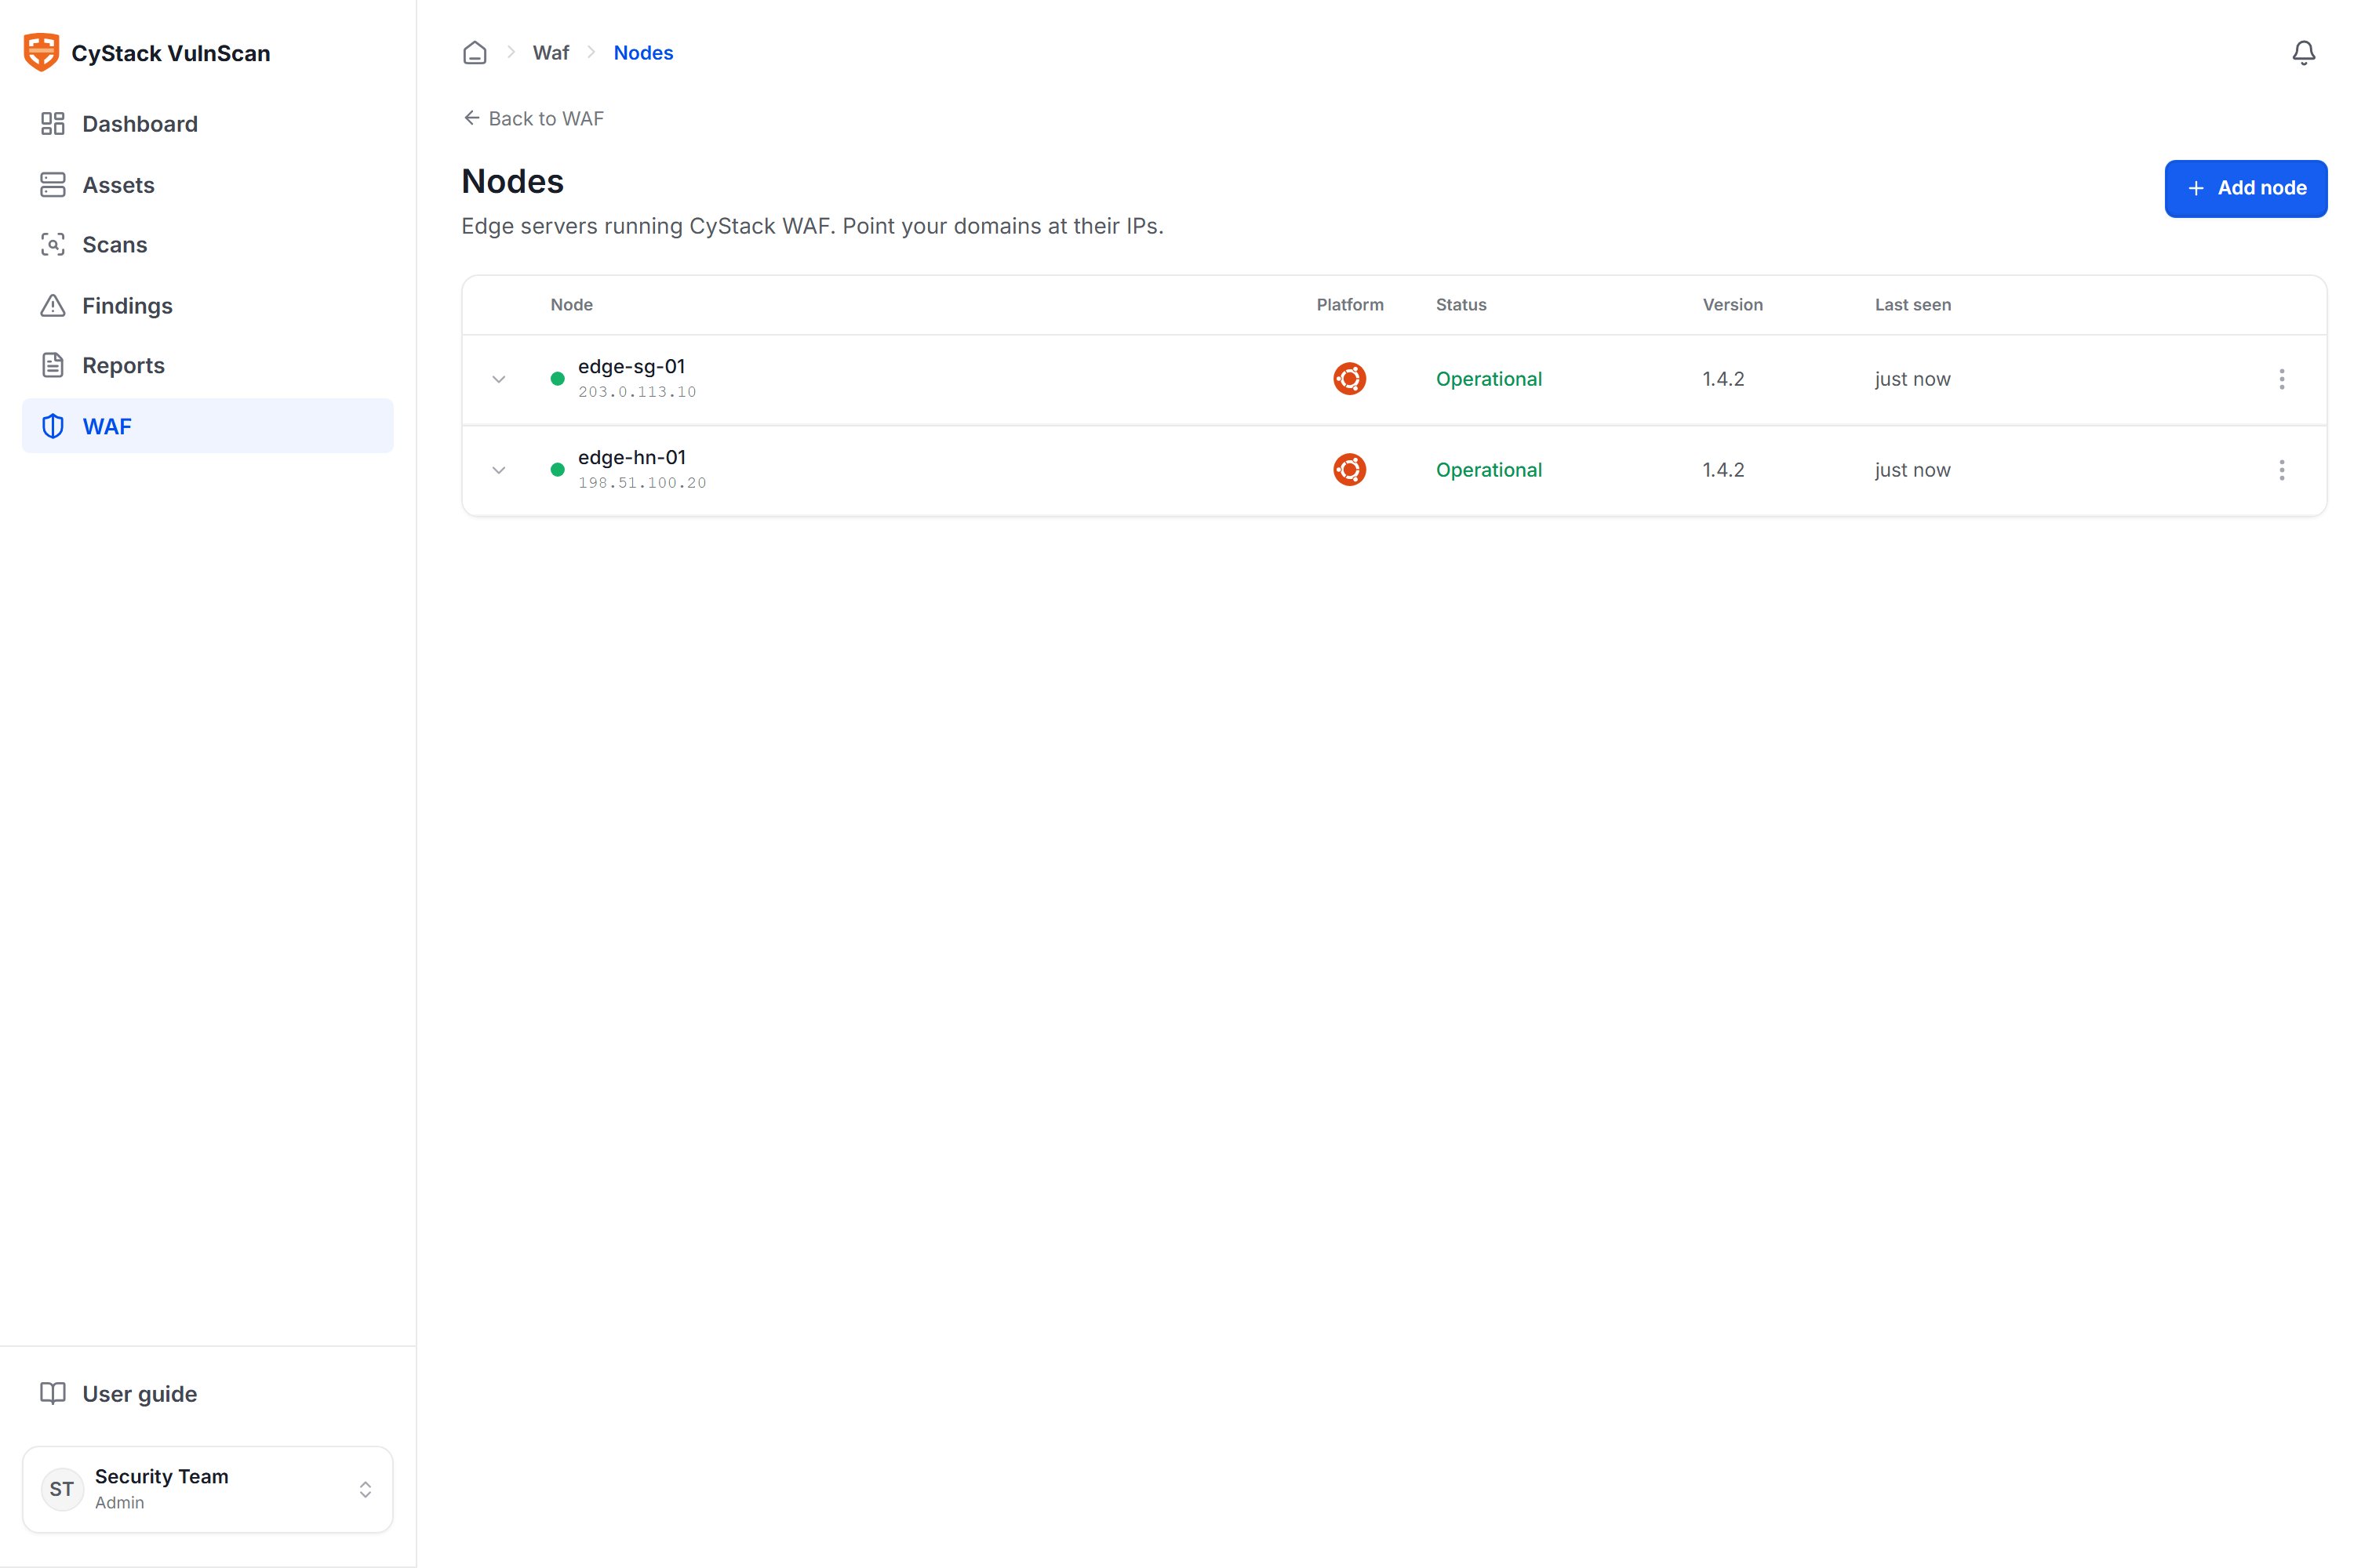Viewport: 2372px width, 1568px height.
Task: Click the green status dot of edge-hn-01
Action: pos(558,470)
